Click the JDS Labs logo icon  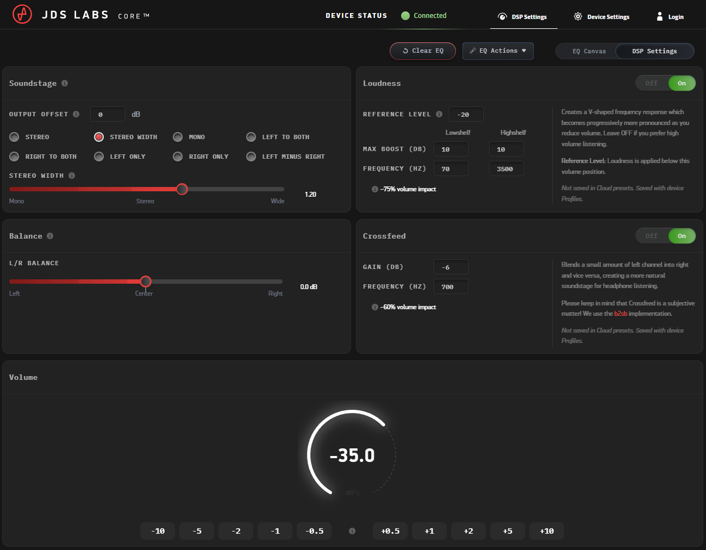[22, 15]
